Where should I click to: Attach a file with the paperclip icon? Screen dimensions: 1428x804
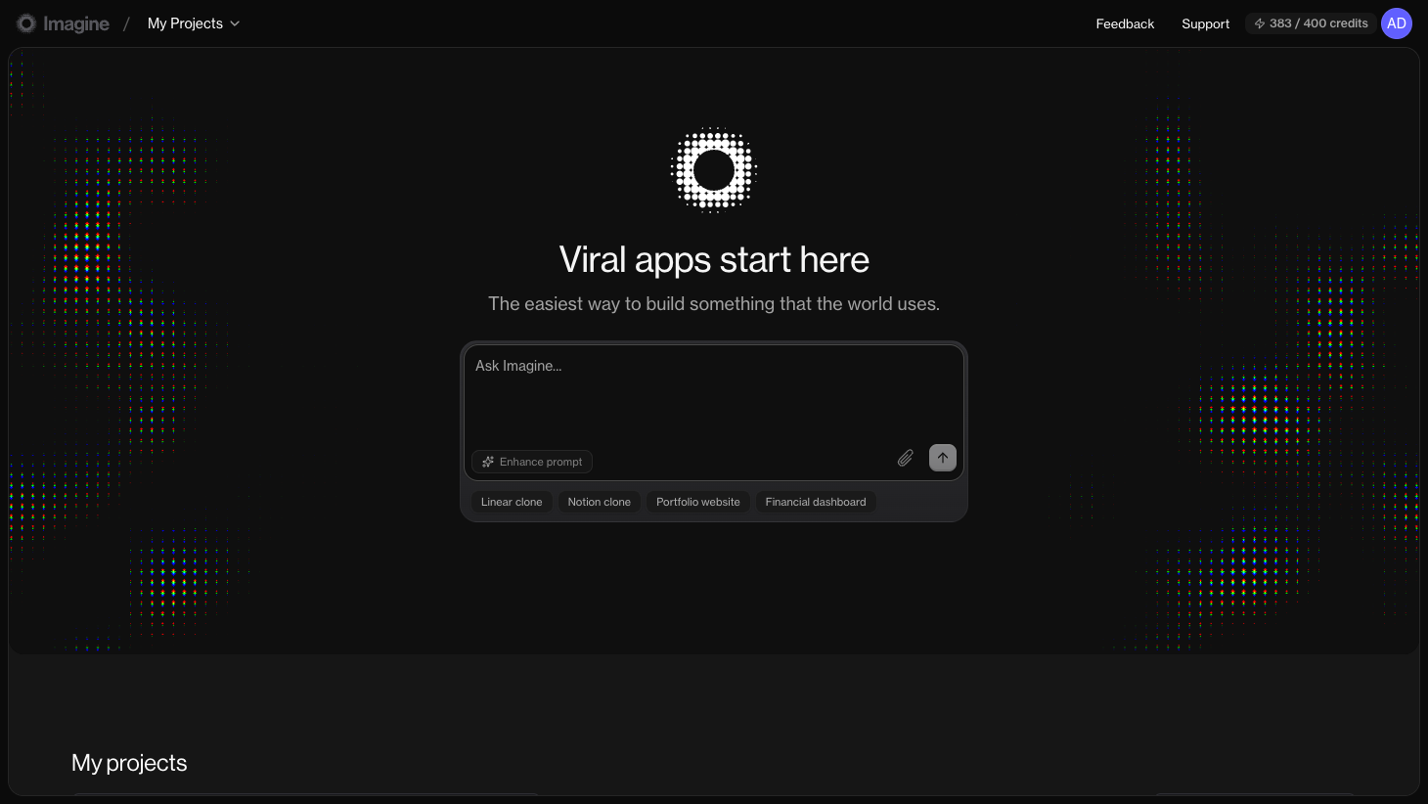point(906,458)
